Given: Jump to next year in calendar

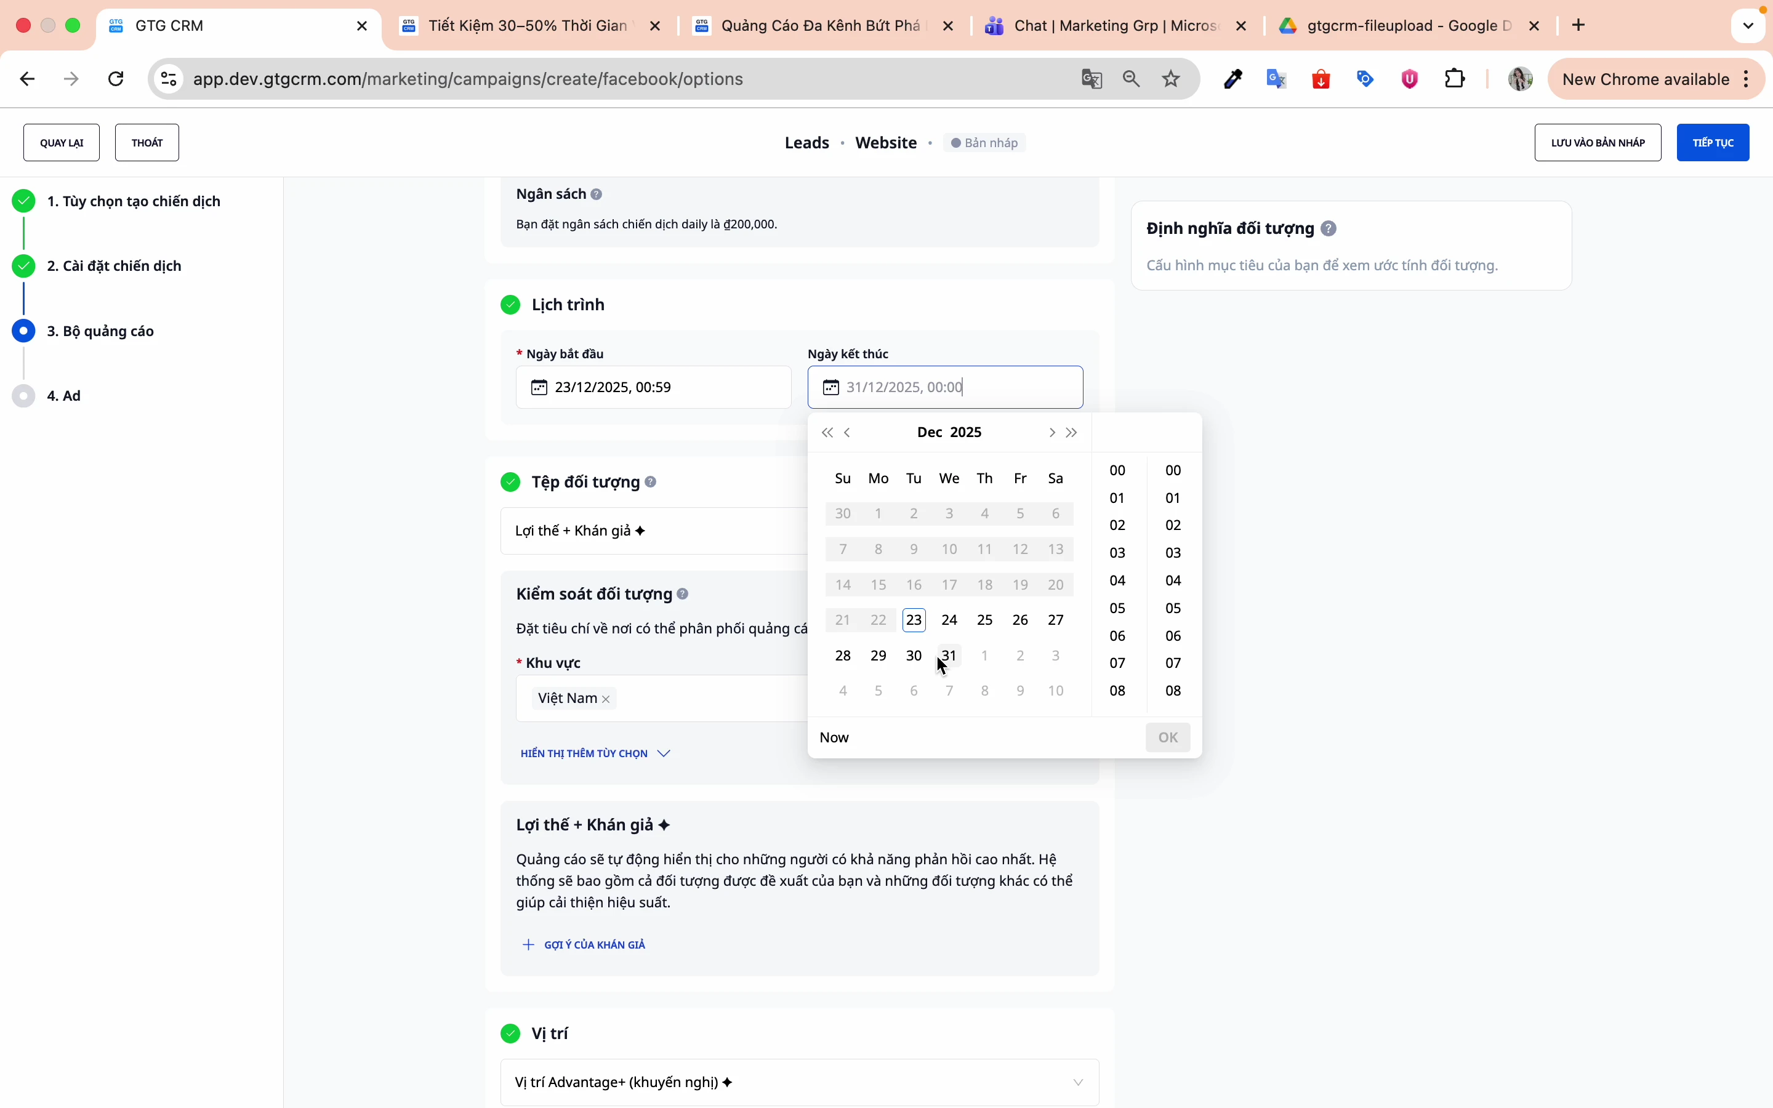Looking at the screenshot, I should 1072,433.
